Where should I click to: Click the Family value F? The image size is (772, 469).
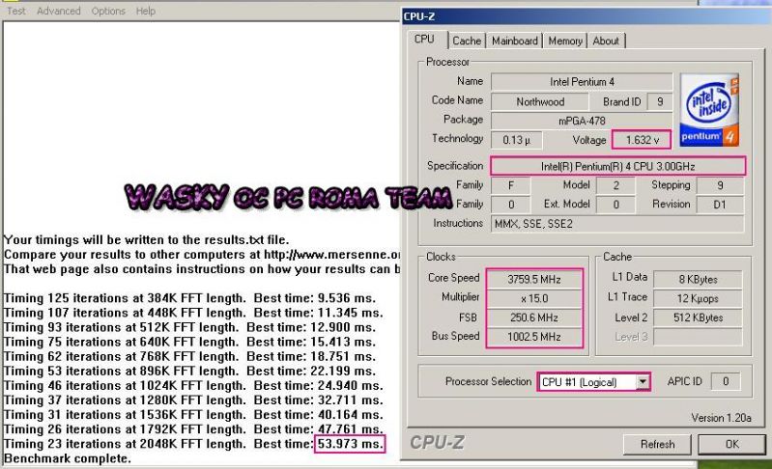click(x=510, y=185)
